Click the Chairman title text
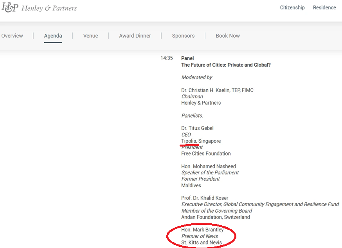The image size is (342, 248). [192, 96]
